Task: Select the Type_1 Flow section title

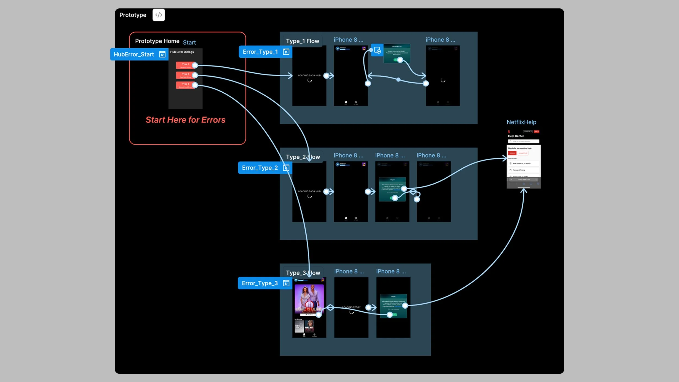Action: click(x=302, y=41)
